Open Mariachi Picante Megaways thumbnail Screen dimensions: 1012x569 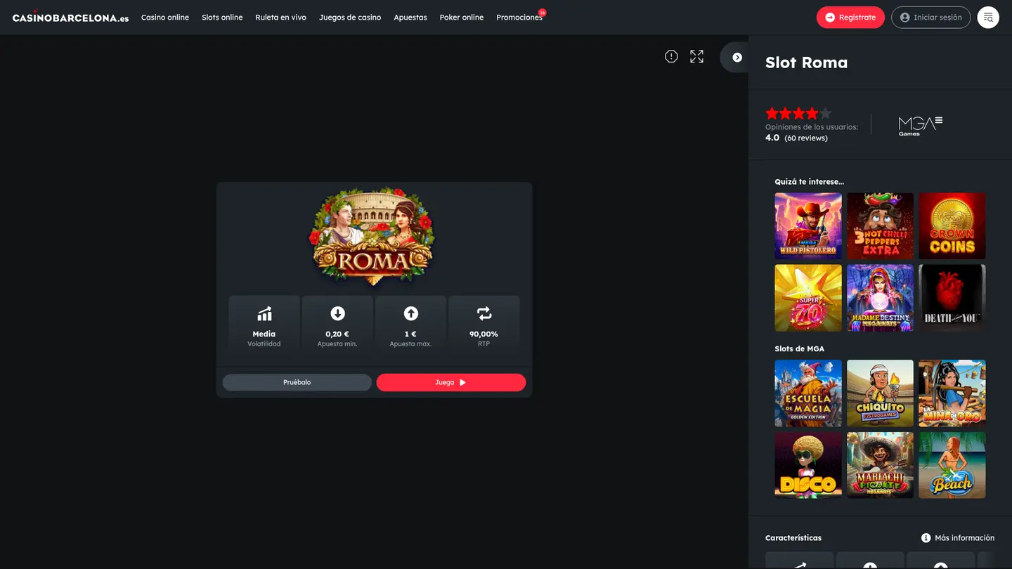[880, 465]
